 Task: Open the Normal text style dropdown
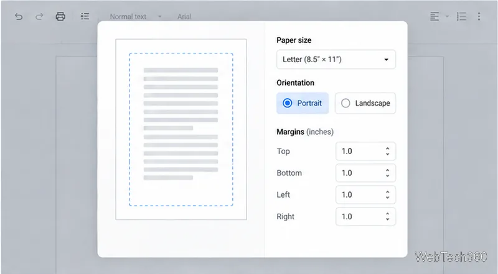pyautogui.click(x=136, y=17)
